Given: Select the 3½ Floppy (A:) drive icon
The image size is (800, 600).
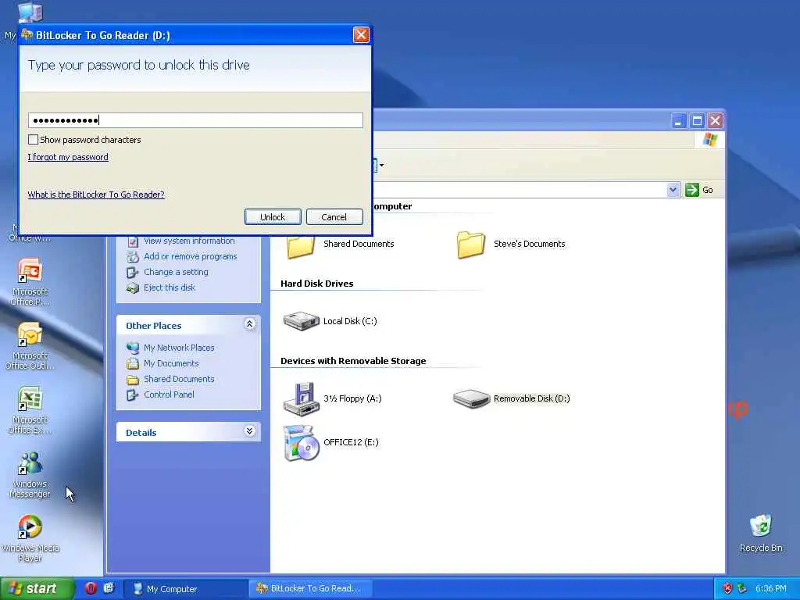Looking at the screenshot, I should [x=301, y=398].
